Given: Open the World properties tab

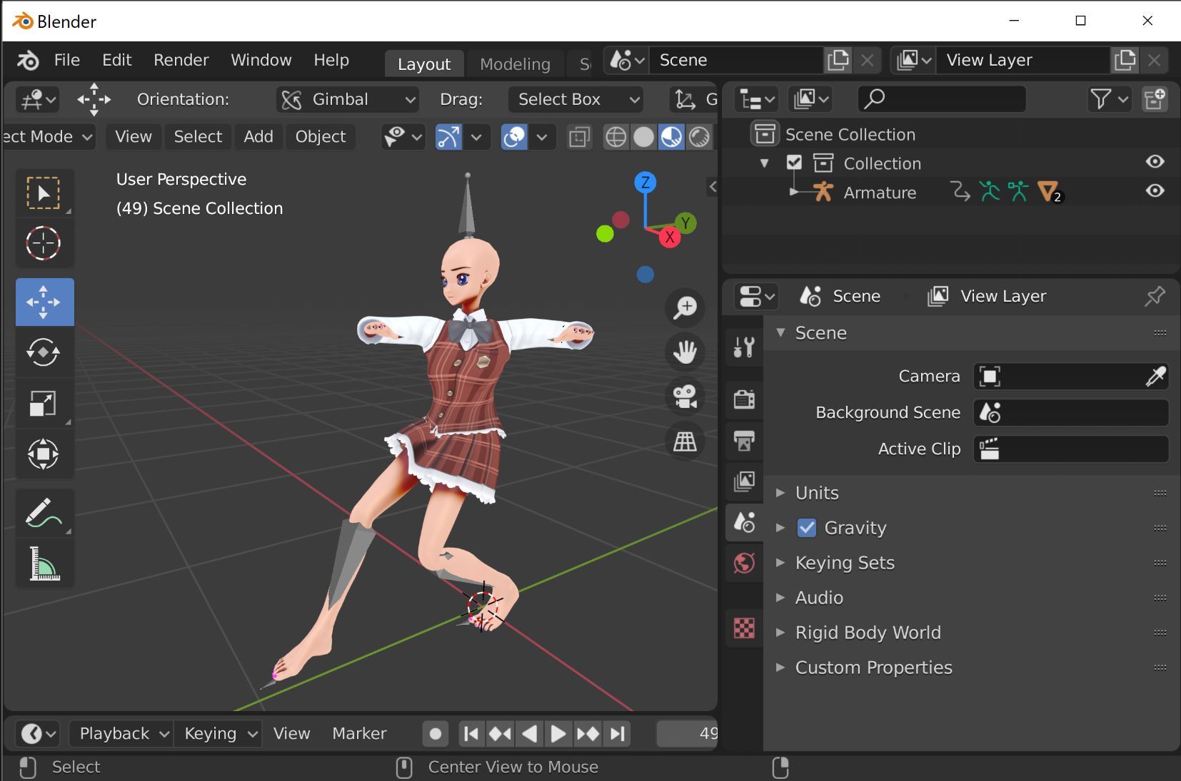Looking at the screenshot, I should (x=744, y=563).
